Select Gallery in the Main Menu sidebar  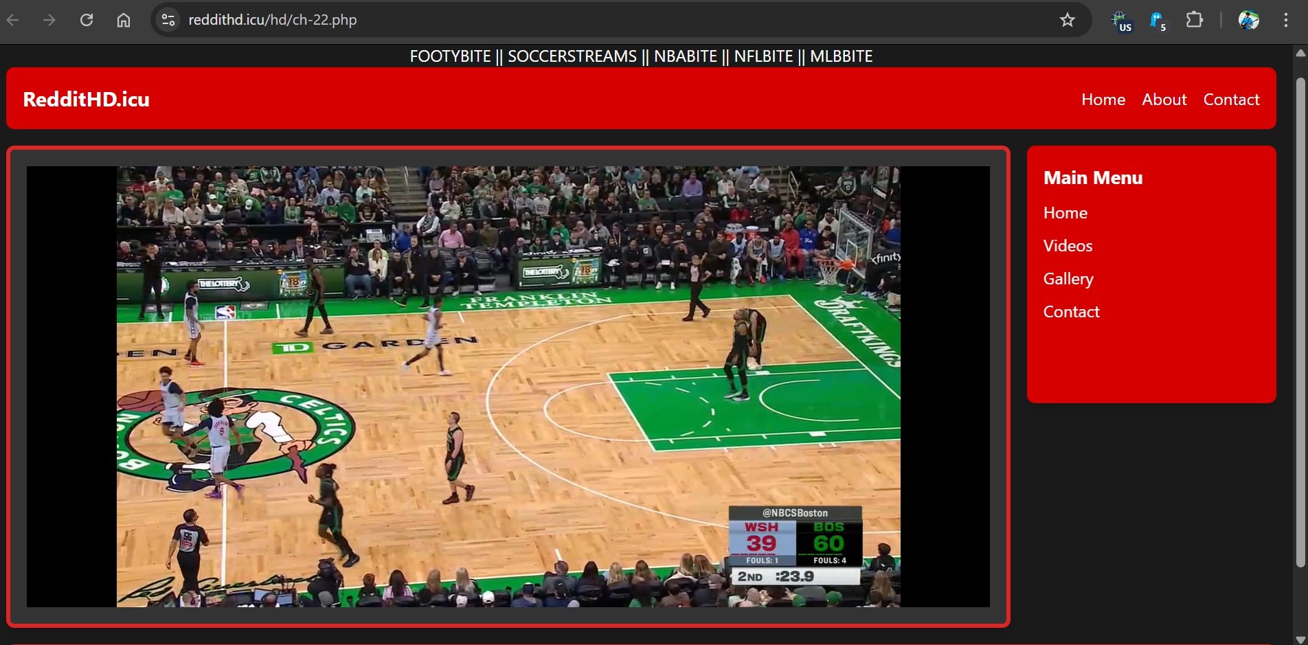[x=1068, y=279]
